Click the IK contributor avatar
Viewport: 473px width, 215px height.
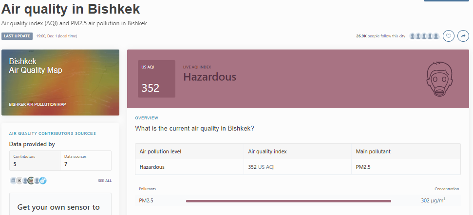pyautogui.click(x=19, y=181)
